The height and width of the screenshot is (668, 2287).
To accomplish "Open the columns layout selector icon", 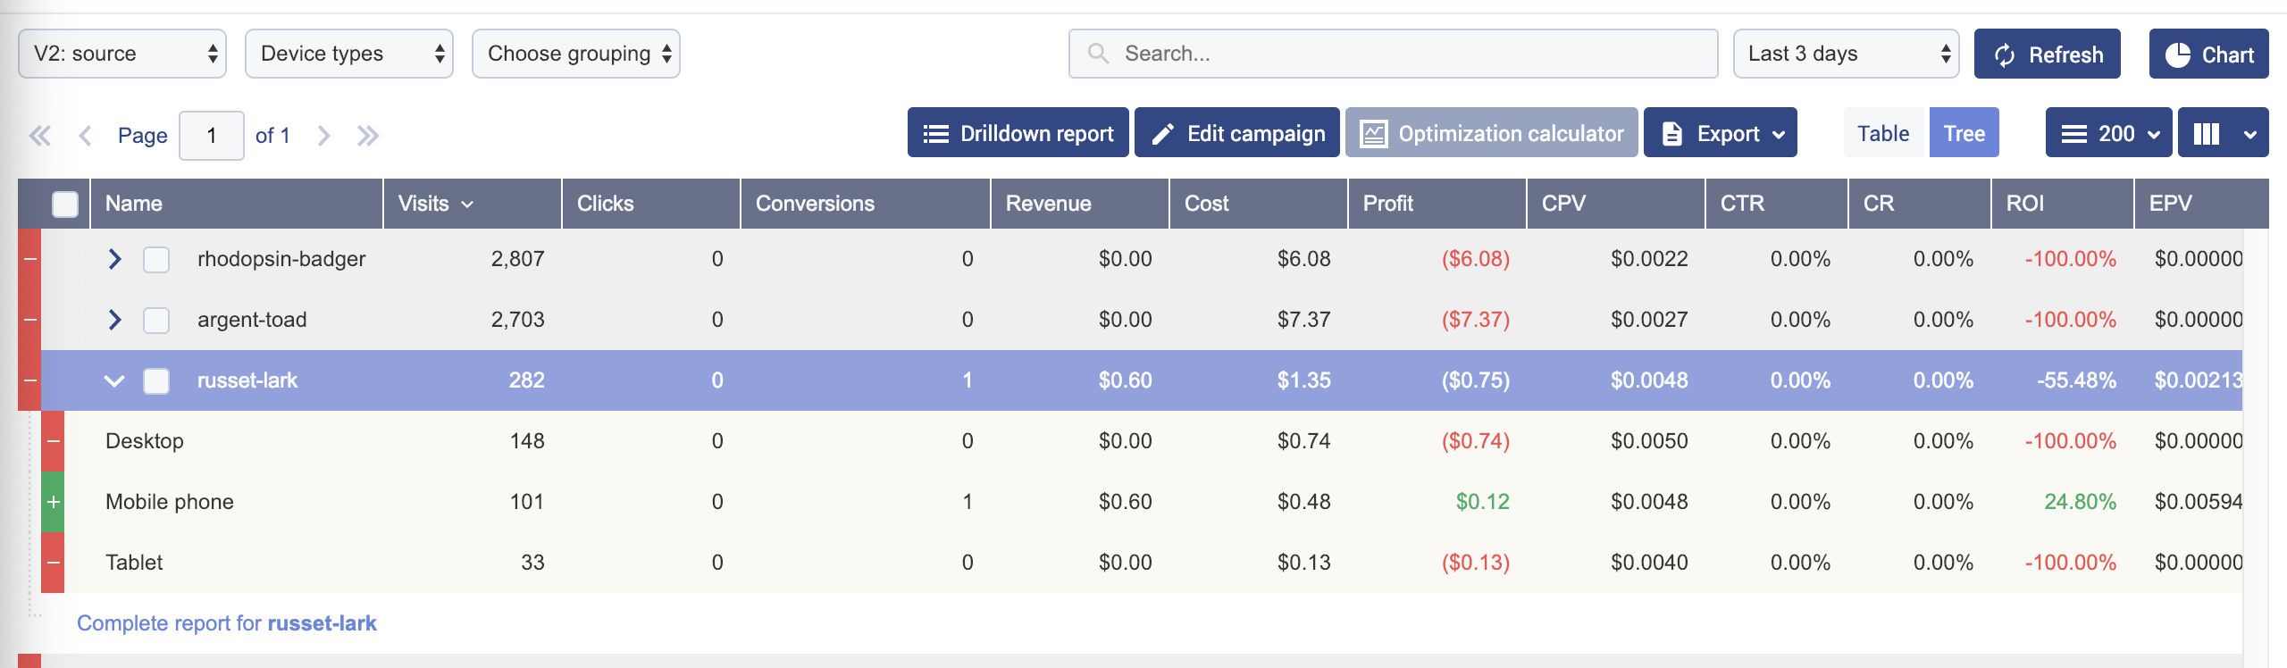I will (x=2222, y=134).
